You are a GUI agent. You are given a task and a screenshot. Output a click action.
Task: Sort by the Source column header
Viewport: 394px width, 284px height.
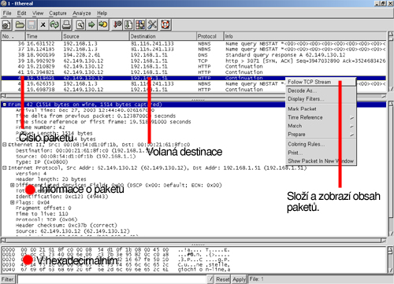(95, 36)
